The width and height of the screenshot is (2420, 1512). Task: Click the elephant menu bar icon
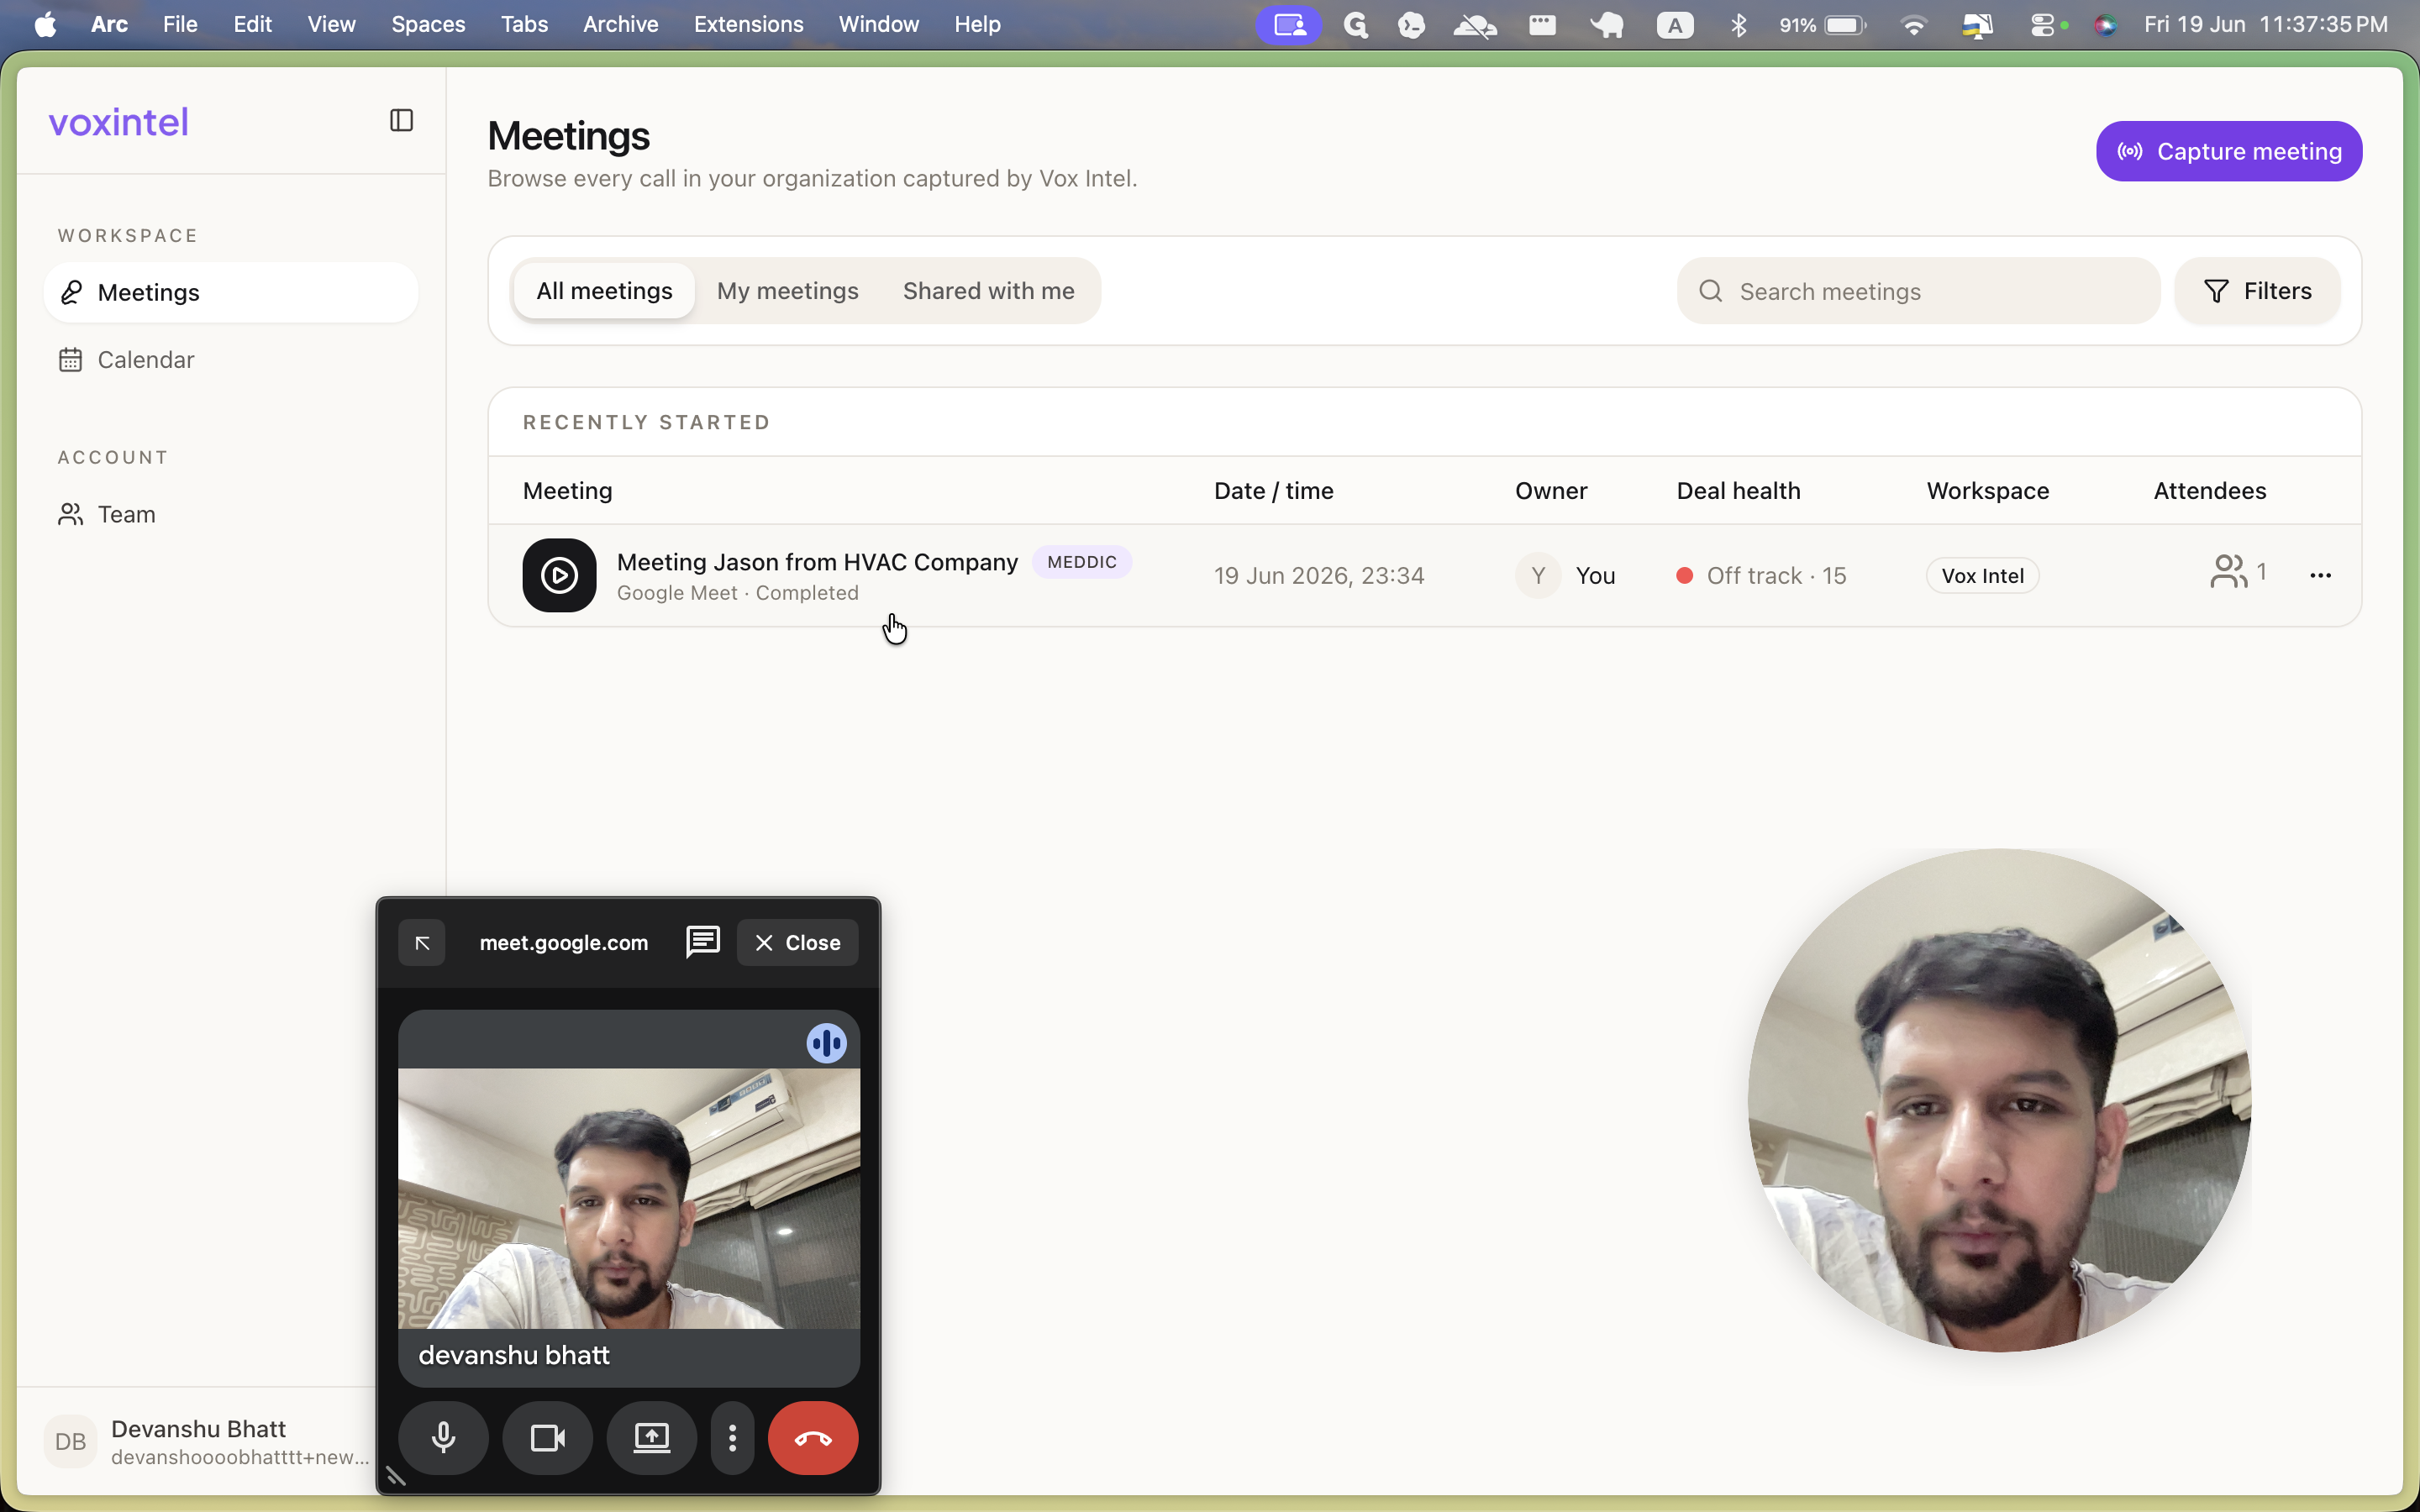pyautogui.click(x=1607, y=25)
